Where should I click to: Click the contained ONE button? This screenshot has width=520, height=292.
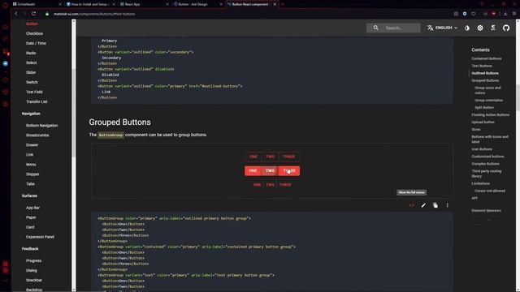[x=253, y=171]
